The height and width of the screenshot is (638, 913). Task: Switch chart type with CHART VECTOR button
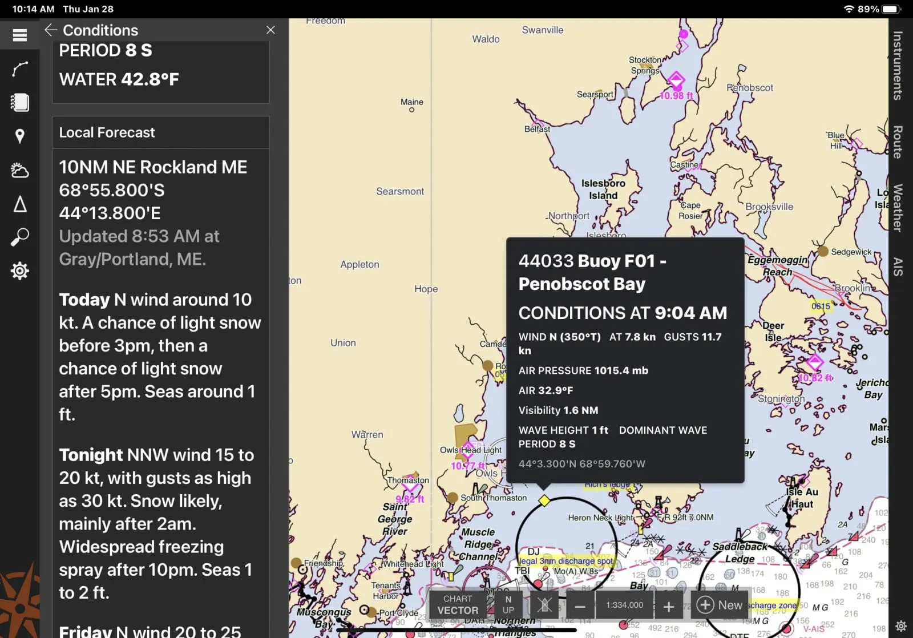(x=458, y=605)
